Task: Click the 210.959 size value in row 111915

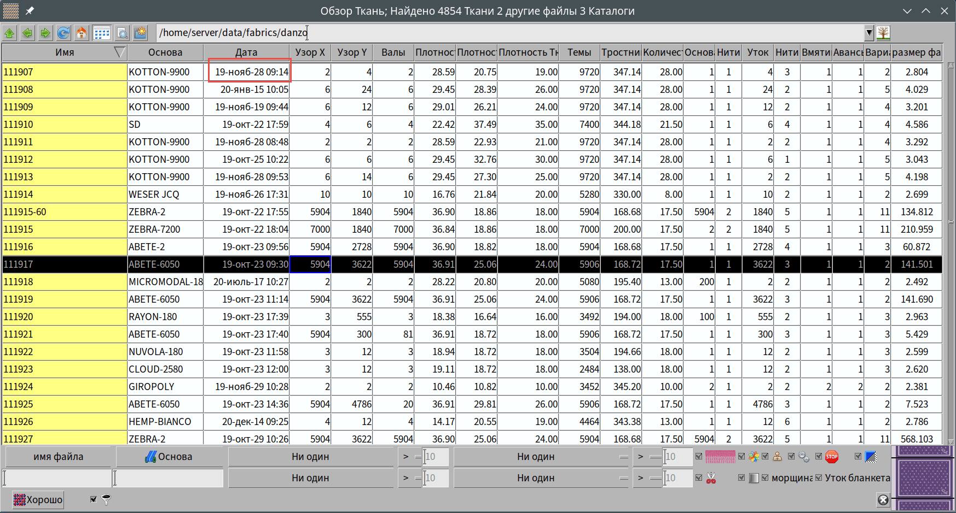Action: pos(917,229)
